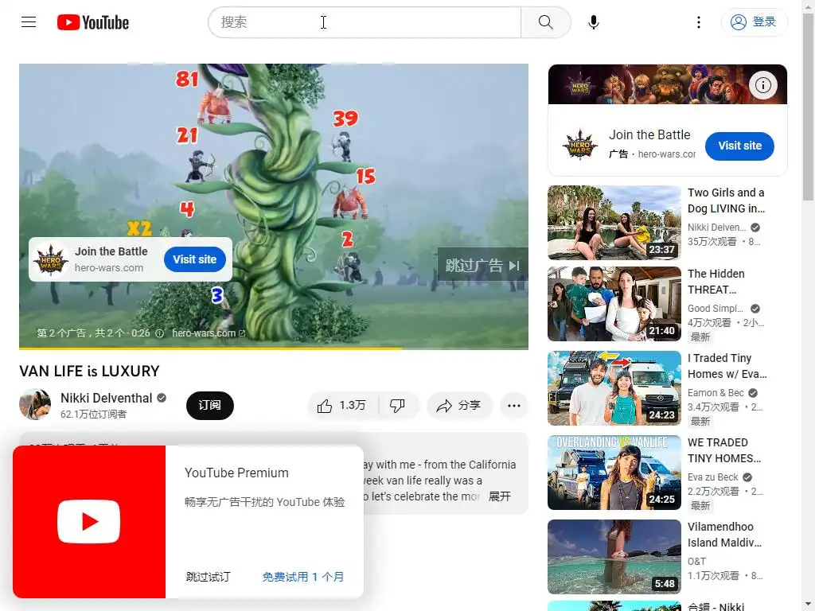Screen dimensions: 815x611
Task: Open Nikki Delventhal channel avatar
Action: [x=35, y=404]
